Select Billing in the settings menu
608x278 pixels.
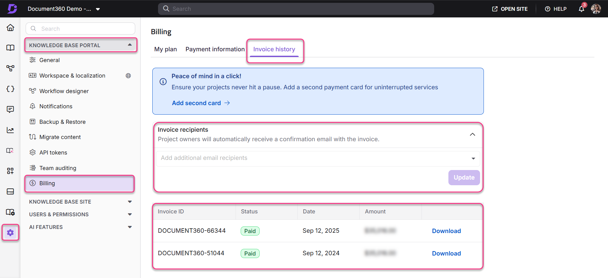click(x=80, y=183)
